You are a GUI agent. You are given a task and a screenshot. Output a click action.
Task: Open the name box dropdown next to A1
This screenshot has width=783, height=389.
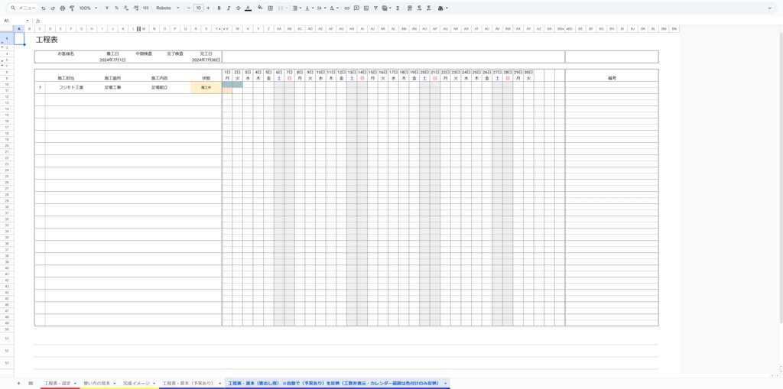pyautogui.click(x=28, y=21)
